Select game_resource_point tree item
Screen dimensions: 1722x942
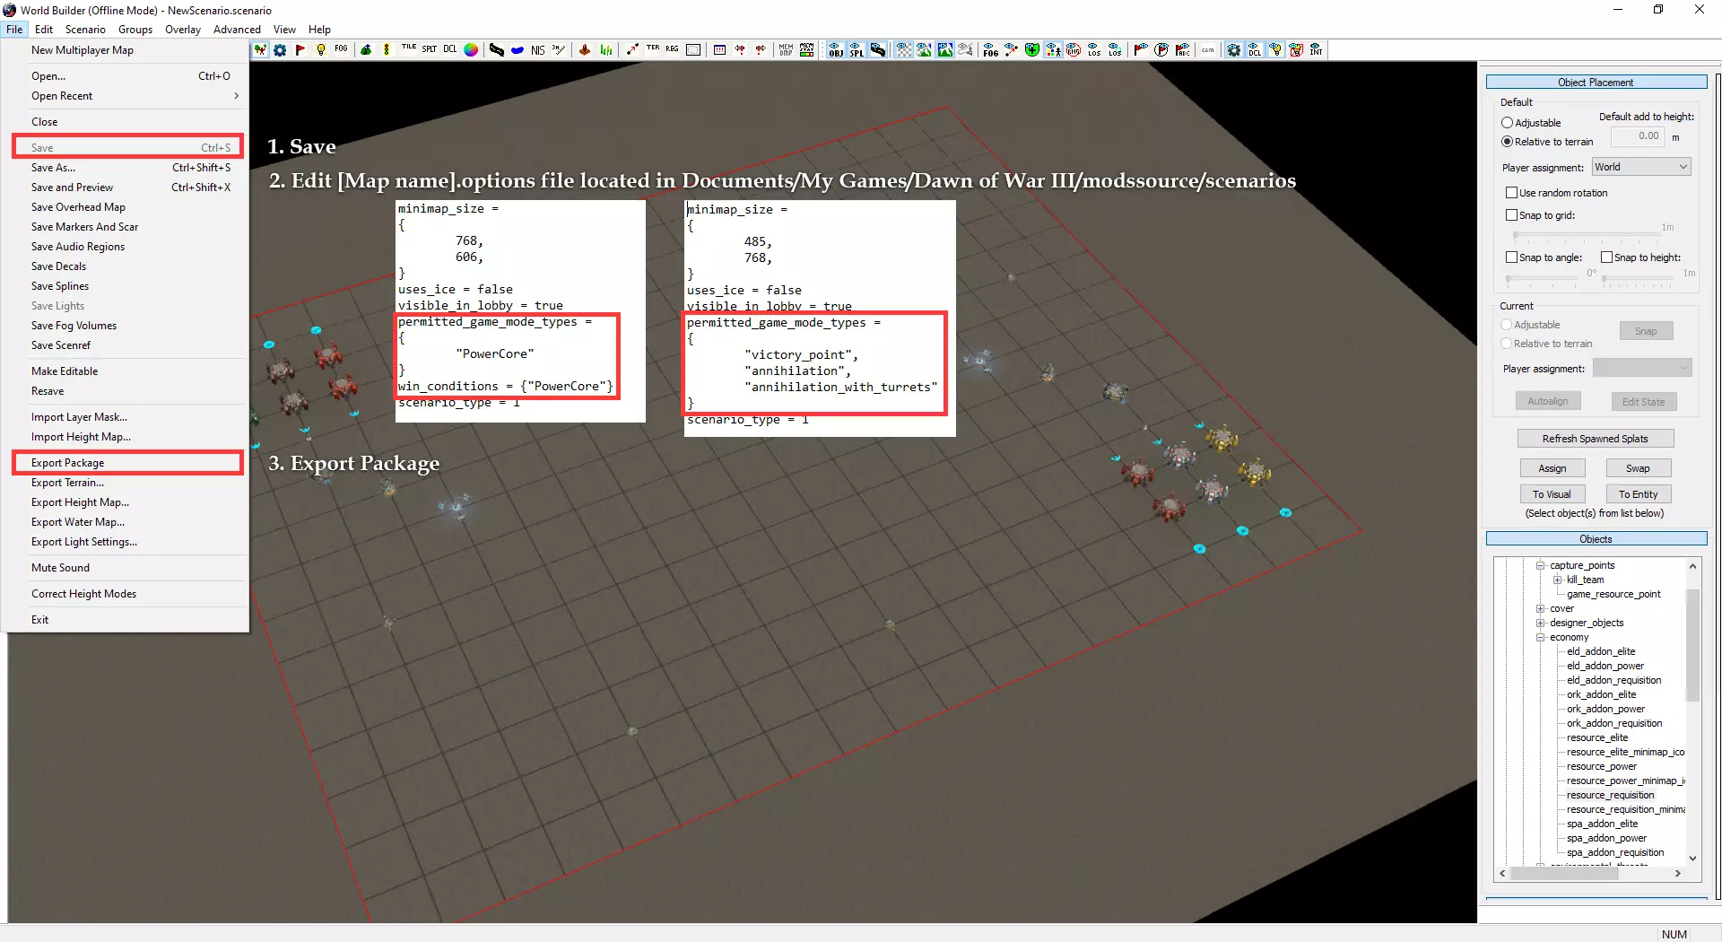tap(1614, 595)
